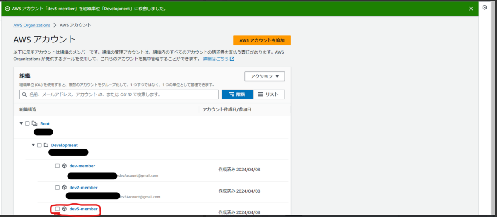
Task: Open the side help panel hexagon icon
Action: point(485,7)
